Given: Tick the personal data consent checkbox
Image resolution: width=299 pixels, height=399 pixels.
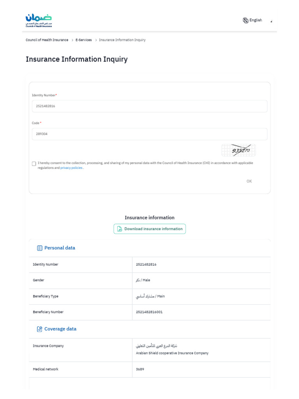Looking at the screenshot, I should [34, 164].
